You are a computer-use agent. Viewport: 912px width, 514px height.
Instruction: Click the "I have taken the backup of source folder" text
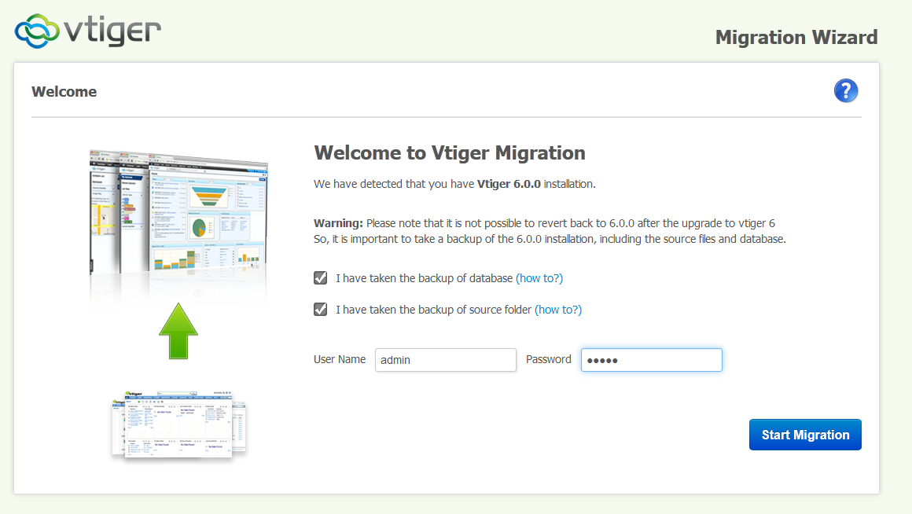click(433, 310)
